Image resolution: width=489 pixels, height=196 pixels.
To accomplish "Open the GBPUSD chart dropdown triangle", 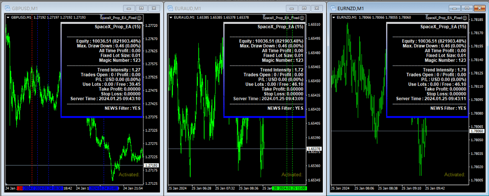I will click(x=8, y=18).
